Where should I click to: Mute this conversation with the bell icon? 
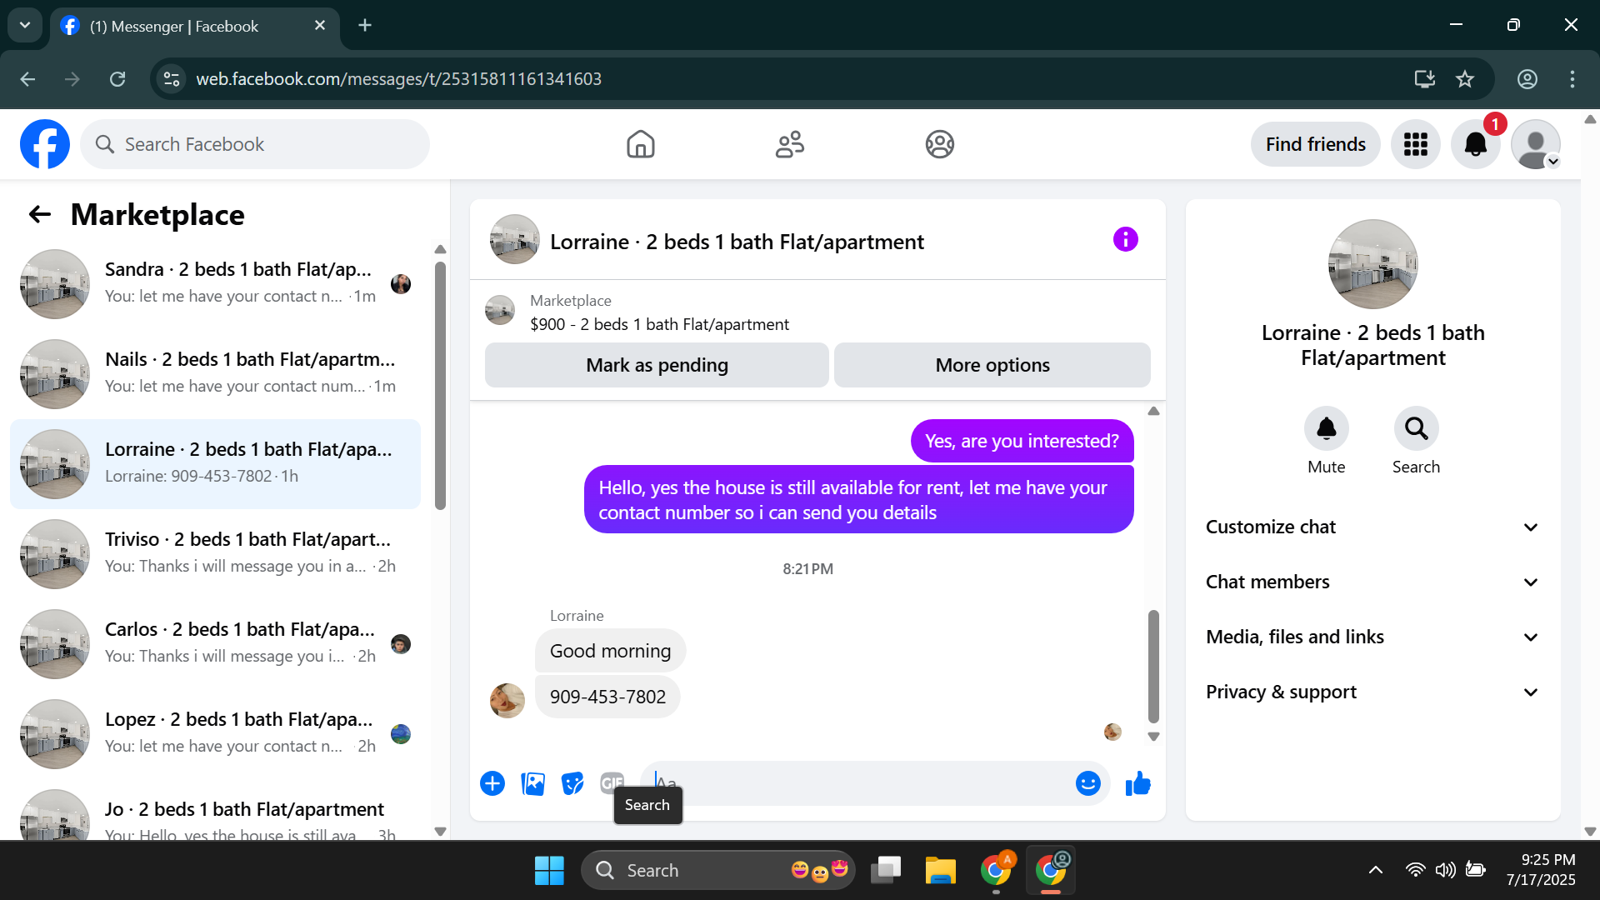click(x=1326, y=428)
